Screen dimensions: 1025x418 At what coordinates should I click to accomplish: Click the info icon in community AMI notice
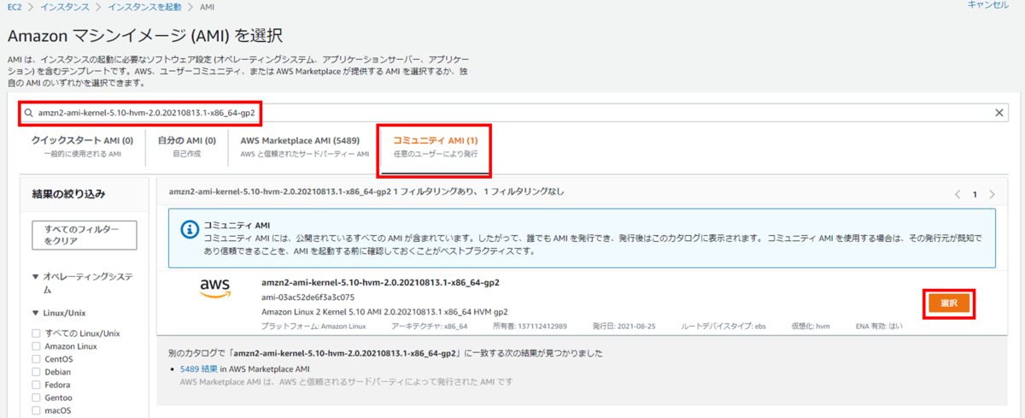[191, 230]
